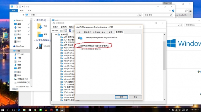Open Device Manager 檔案(F) menu

(56, 27)
